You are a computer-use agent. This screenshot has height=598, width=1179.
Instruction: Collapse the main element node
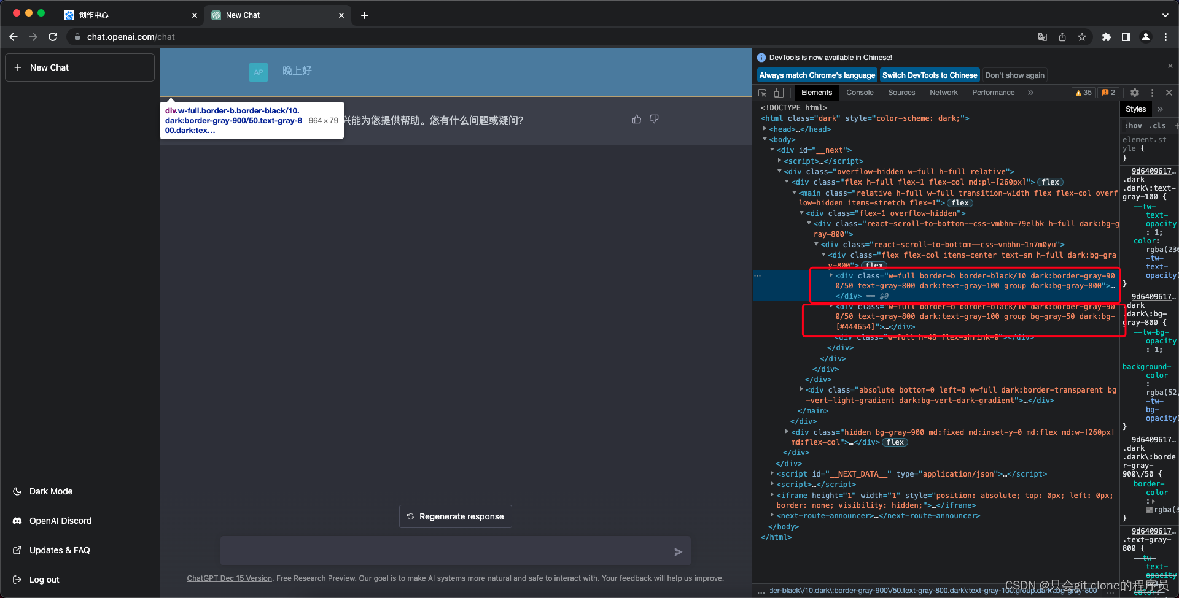794,193
